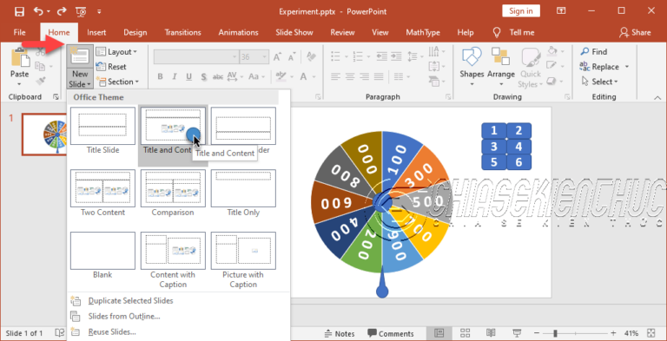Open the Shapes gallery

point(472,67)
